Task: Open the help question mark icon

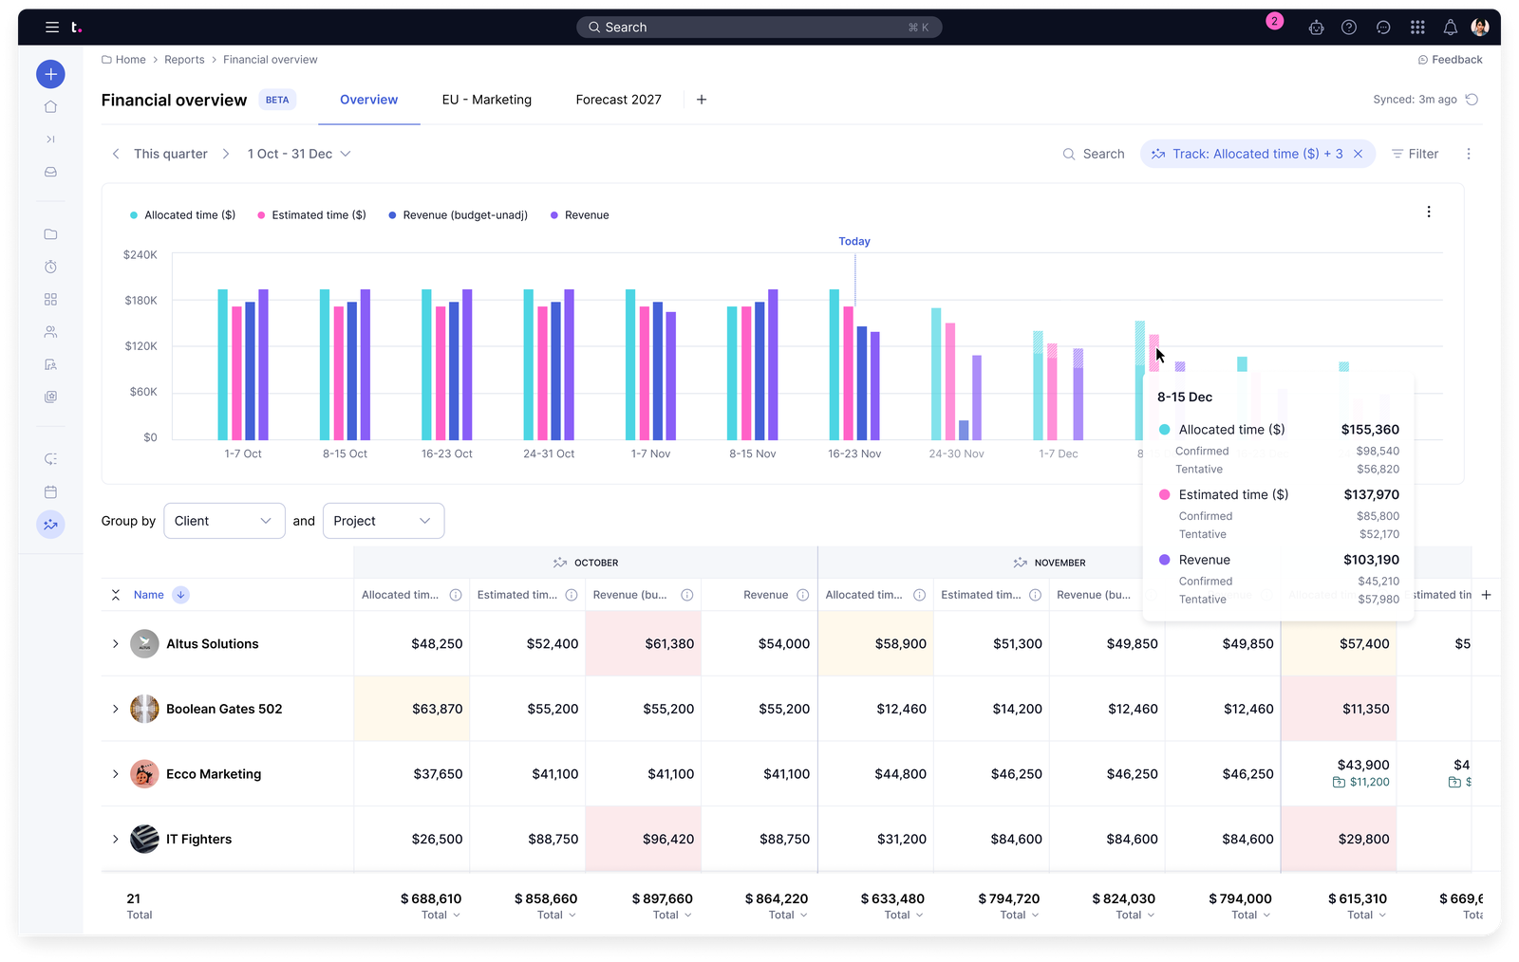Action: pos(1348,28)
